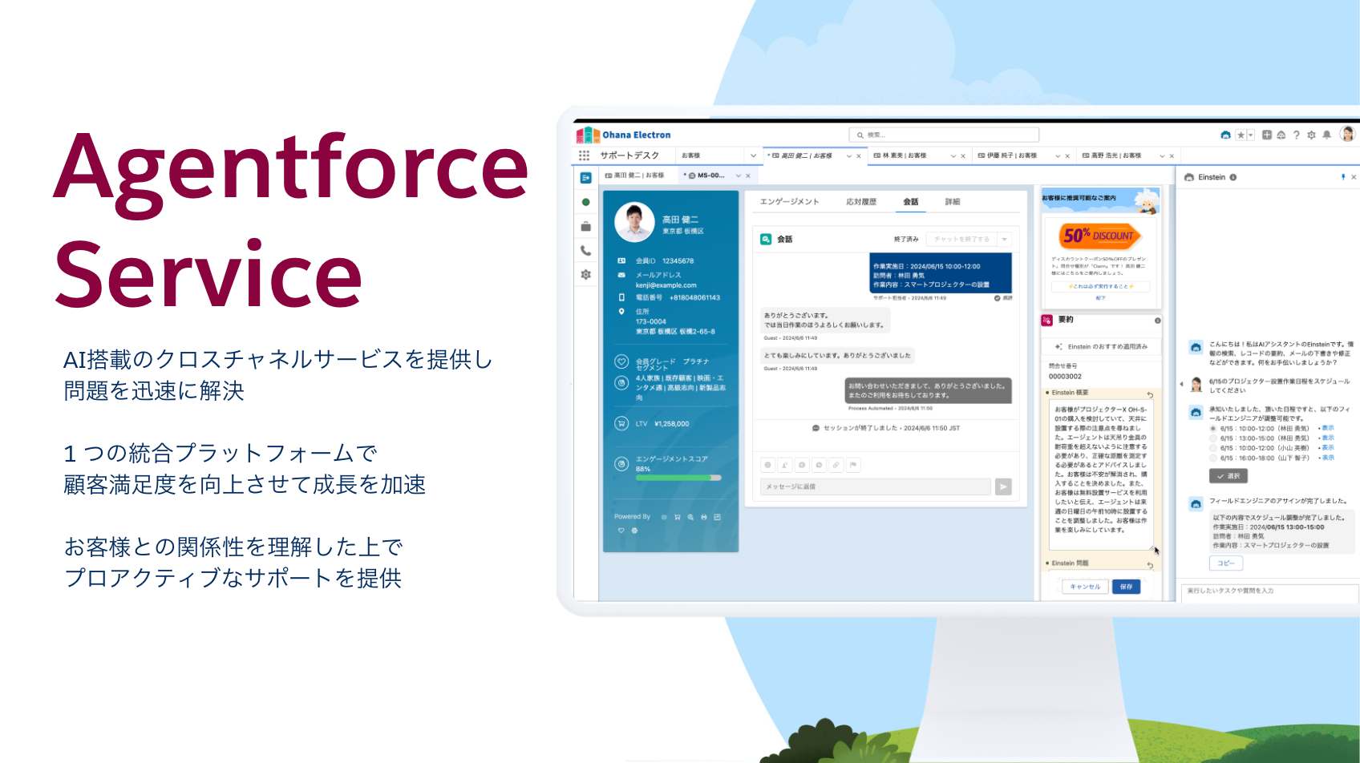Expand the チャットを終了する dropdown arrow
Screen dimensions: 1360x763
click(x=1004, y=239)
